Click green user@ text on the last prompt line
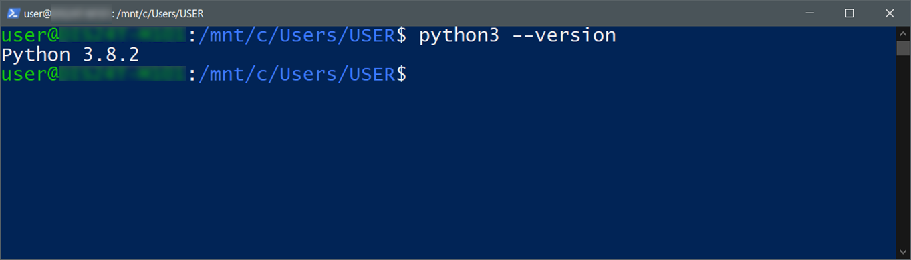 click(30, 75)
